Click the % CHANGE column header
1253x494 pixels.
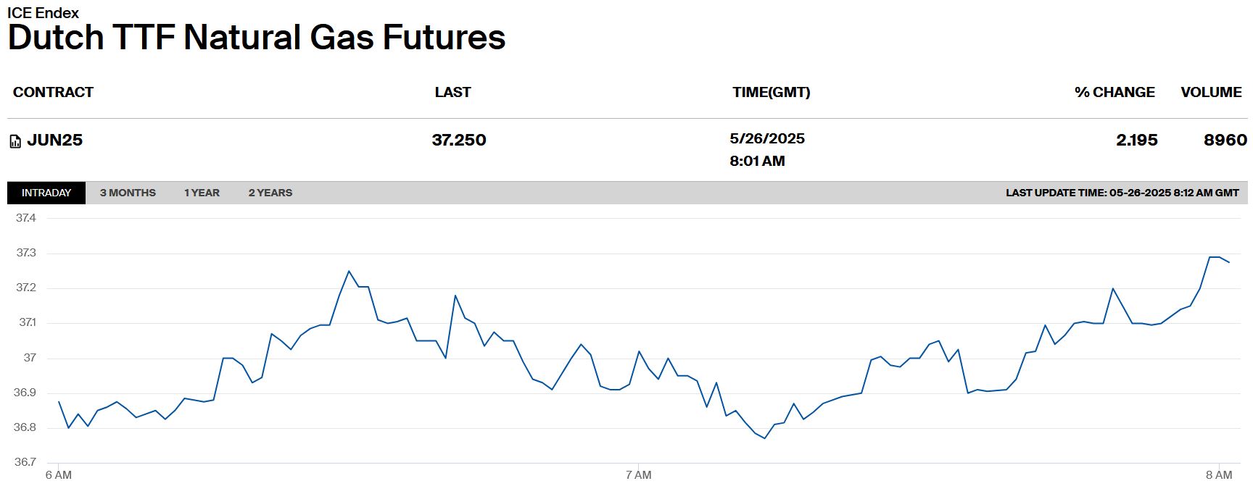tap(1114, 92)
